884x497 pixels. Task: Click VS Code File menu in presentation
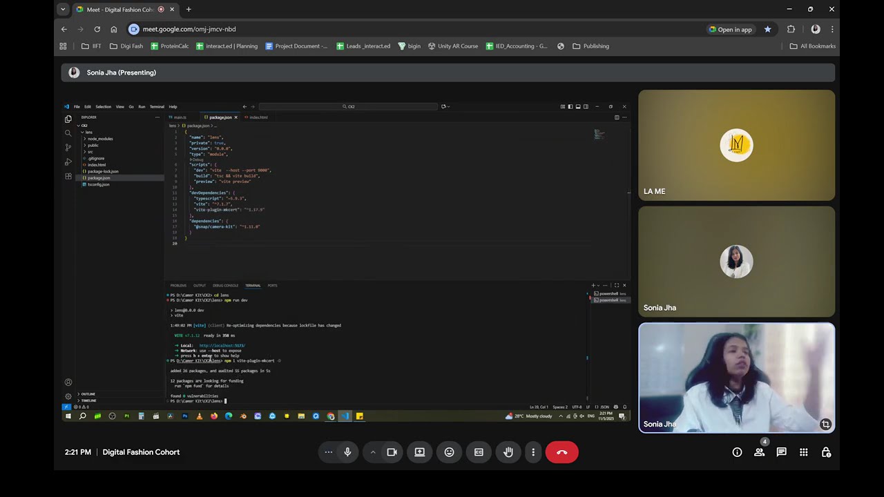77,107
